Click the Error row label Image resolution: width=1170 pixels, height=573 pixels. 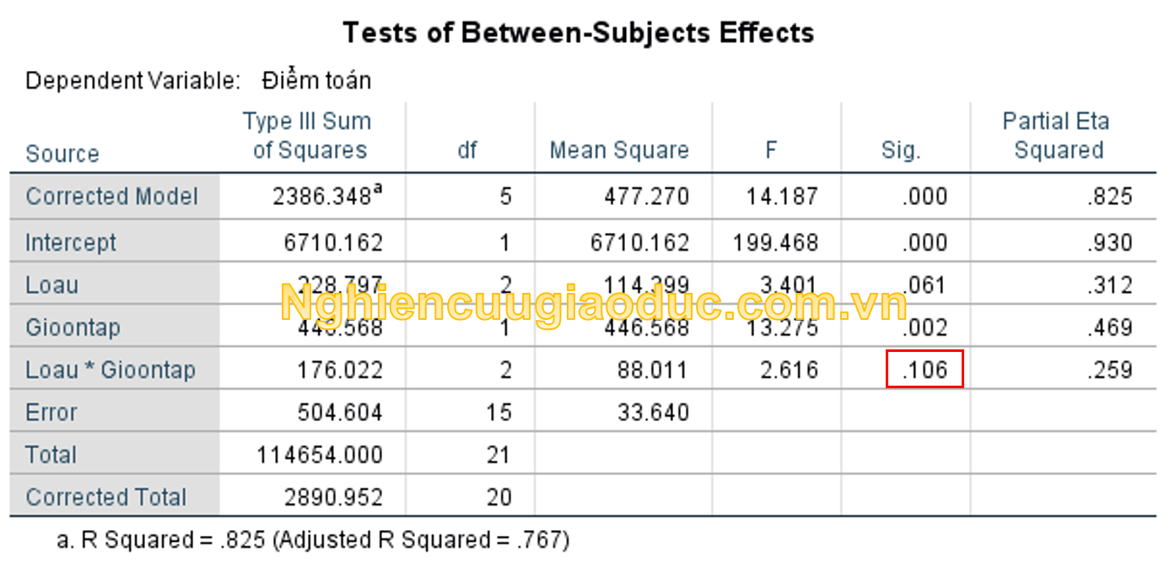coord(51,413)
